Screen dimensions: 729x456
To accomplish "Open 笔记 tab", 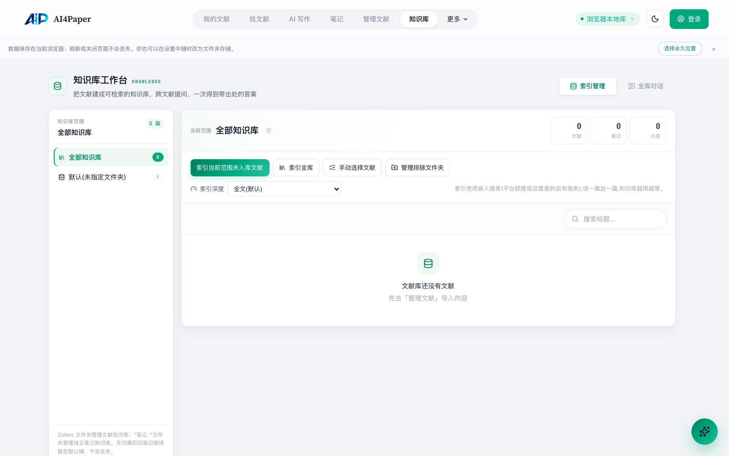I will point(337,19).
